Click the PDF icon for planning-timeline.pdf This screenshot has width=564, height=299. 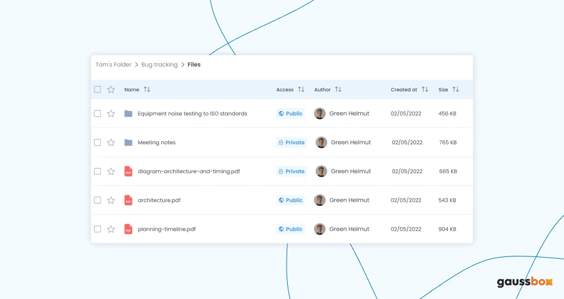point(128,229)
